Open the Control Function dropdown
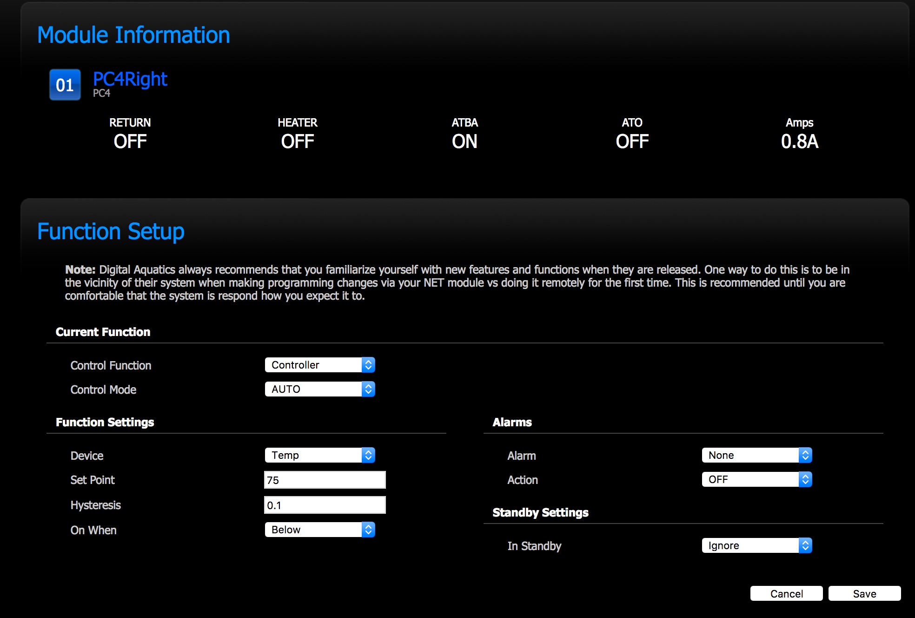The height and width of the screenshot is (618, 915). 319,365
